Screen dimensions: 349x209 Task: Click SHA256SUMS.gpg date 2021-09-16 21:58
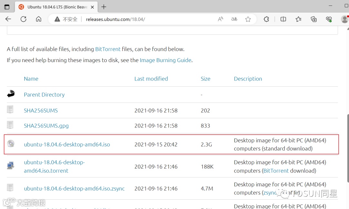(x=156, y=126)
